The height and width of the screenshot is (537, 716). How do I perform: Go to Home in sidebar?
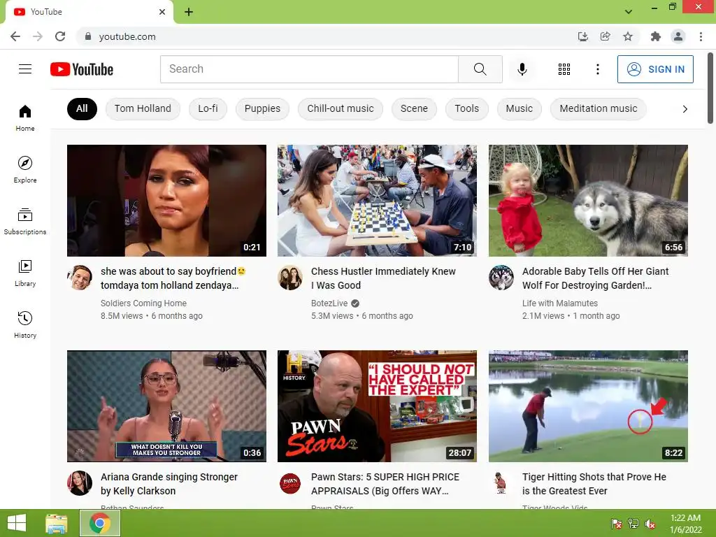(25, 117)
